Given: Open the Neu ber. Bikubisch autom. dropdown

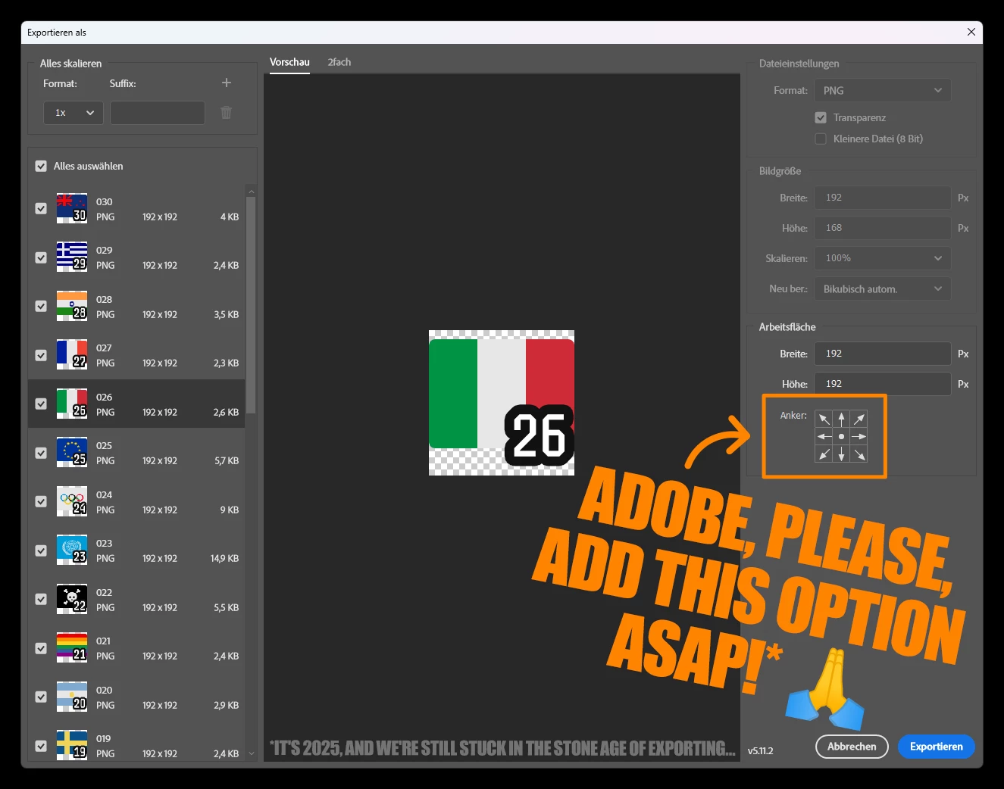Looking at the screenshot, I should click(883, 288).
